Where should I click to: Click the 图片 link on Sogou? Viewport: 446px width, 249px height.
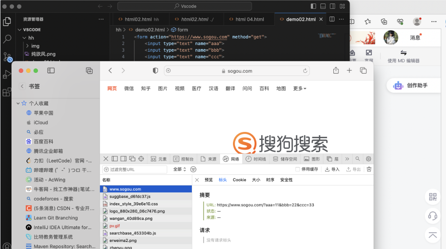(163, 88)
